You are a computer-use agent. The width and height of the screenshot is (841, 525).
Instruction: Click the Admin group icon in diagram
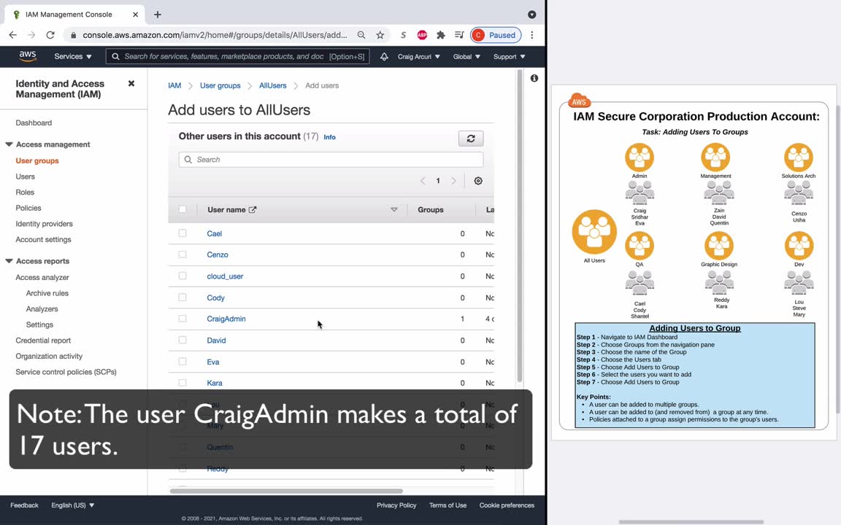pyautogui.click(x=640, y=157)
